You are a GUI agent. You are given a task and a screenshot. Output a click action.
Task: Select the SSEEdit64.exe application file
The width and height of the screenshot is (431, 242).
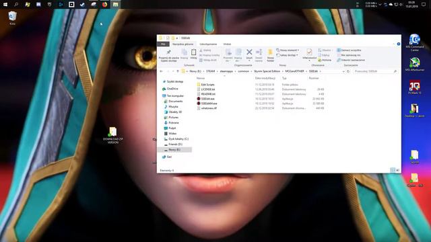[x=207, y=104]
